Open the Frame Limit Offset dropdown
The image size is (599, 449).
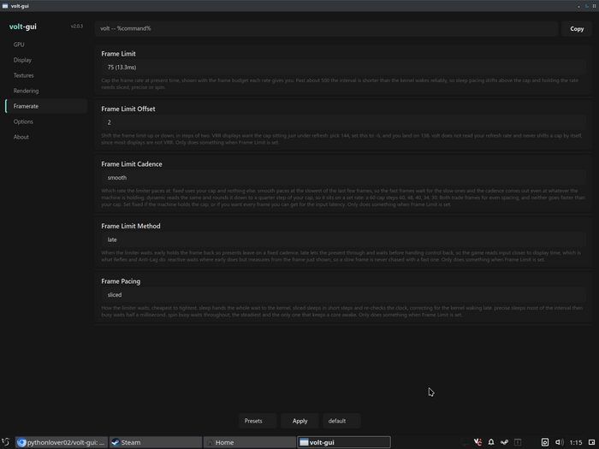coord(343,122)
